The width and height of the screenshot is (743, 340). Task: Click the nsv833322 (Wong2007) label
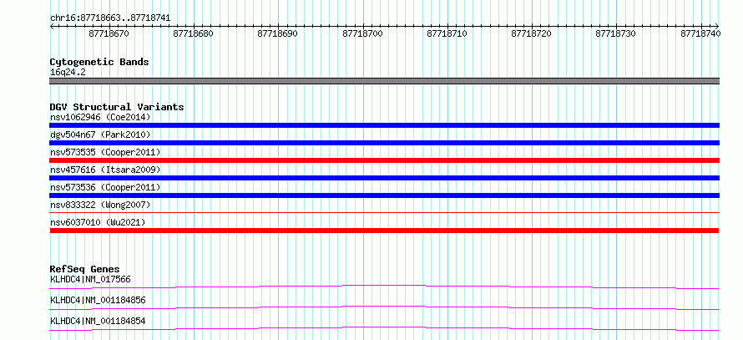point(100,205)
